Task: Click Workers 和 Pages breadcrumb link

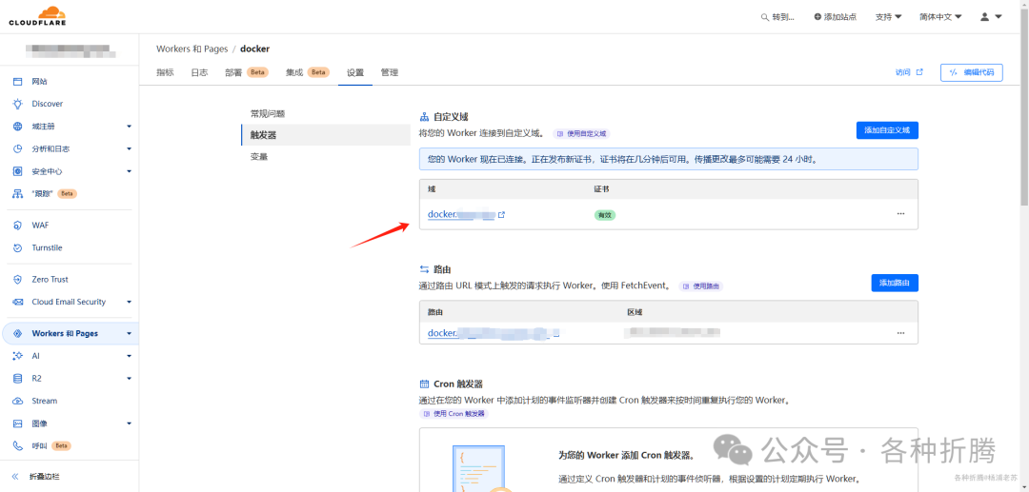Action: click(x=192, y=49)
